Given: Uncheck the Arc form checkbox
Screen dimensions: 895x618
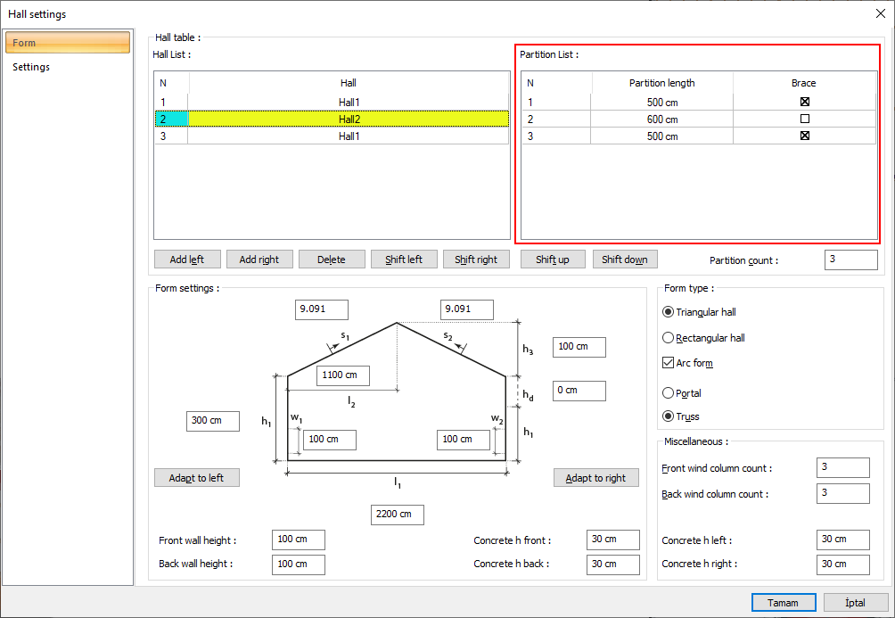Looking at the screenshot, I should pyautogui.click(x=669, y=363).
